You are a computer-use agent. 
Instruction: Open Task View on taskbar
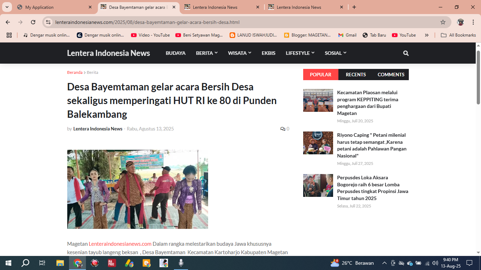coord(42,263)
